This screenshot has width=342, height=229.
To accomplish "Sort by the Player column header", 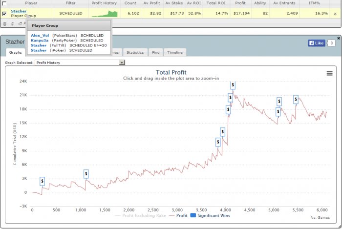I will tap(31, 3).
